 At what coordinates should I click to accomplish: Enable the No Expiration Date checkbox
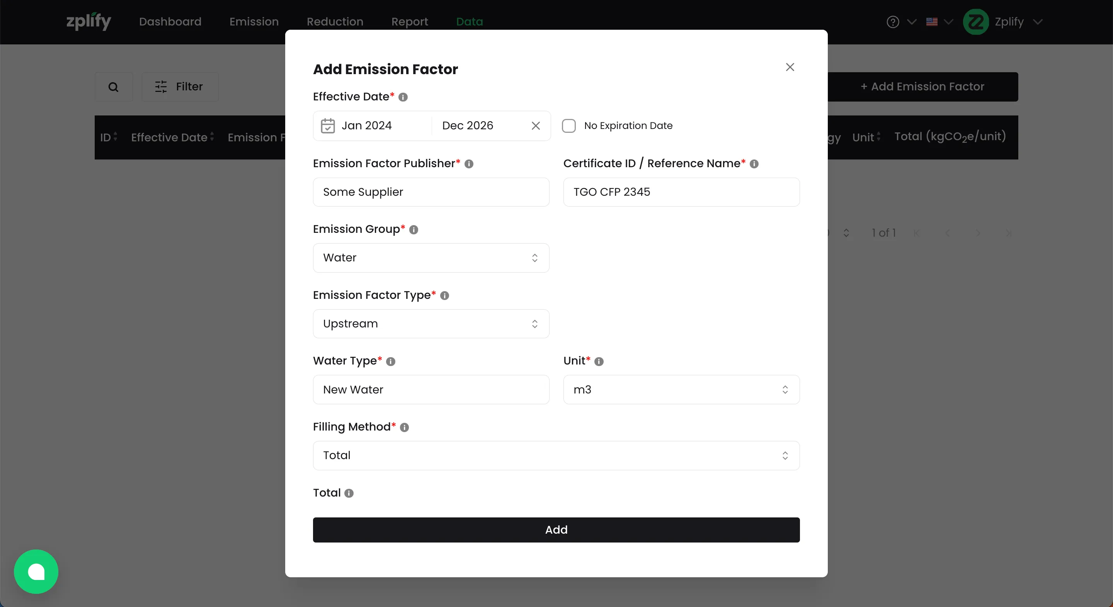click(568, 125)
